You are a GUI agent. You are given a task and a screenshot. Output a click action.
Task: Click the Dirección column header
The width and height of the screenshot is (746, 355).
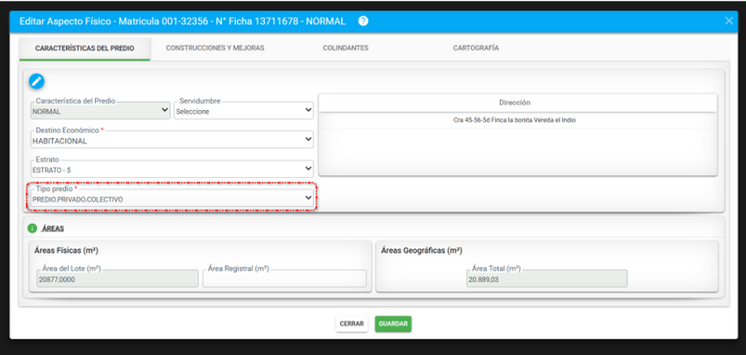(518, 102)
